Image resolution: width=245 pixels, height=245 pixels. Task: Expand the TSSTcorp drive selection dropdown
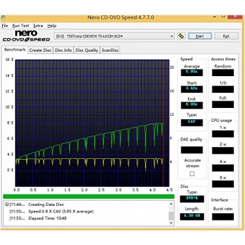[171, 36]
